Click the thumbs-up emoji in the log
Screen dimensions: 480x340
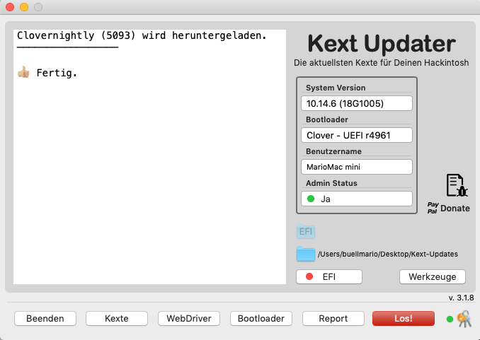click(x=23, y=73)
